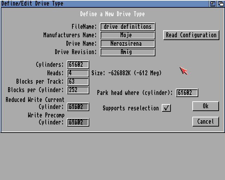Confirm the drive definition with Ok
Screen dimensions: 225x180
tap(206, 106)
